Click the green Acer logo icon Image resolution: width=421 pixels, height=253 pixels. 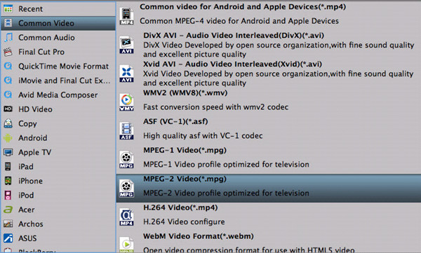[8, 210]
